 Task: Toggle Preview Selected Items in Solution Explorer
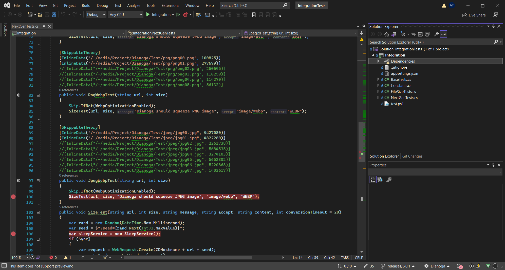click(x=443, y=34)
